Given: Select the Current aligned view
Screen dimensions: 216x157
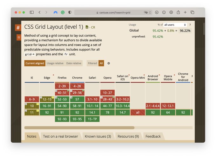Looking at the screenshot, I should (35, 63).
